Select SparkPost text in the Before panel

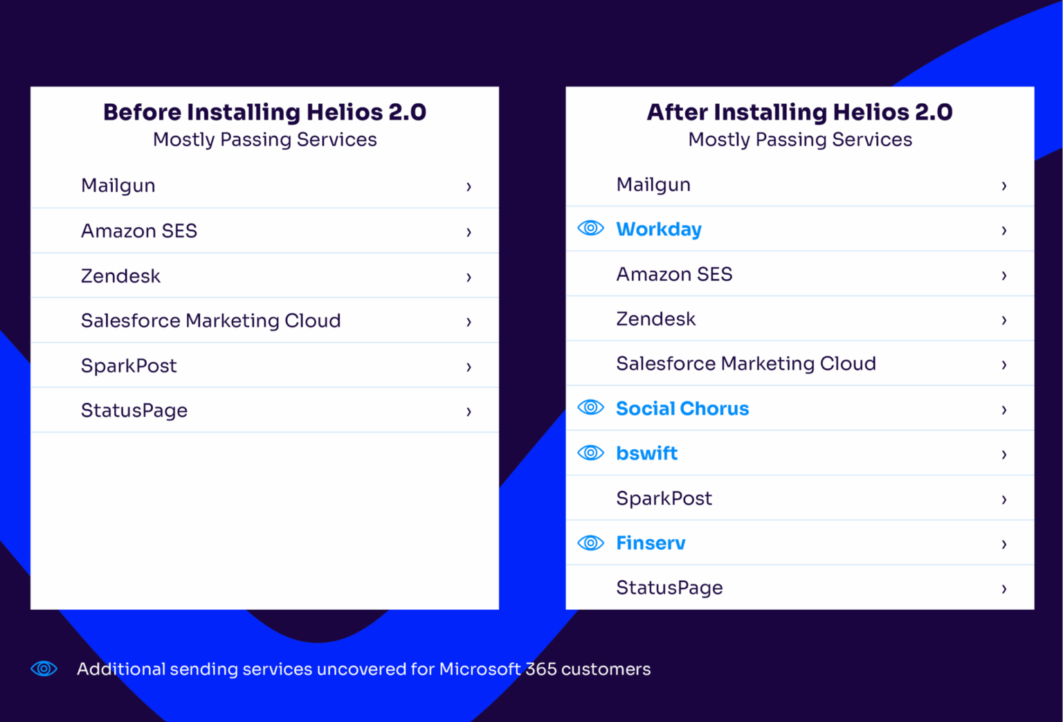[129, 365]
